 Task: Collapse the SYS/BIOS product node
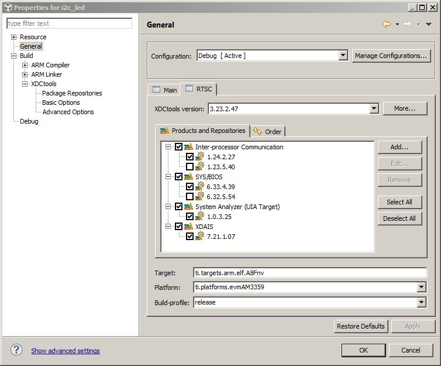(x=168, y=176)
